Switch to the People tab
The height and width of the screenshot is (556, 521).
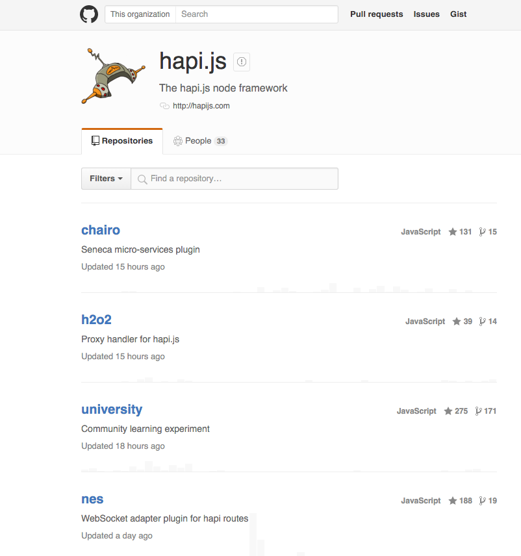coord(199,141)
